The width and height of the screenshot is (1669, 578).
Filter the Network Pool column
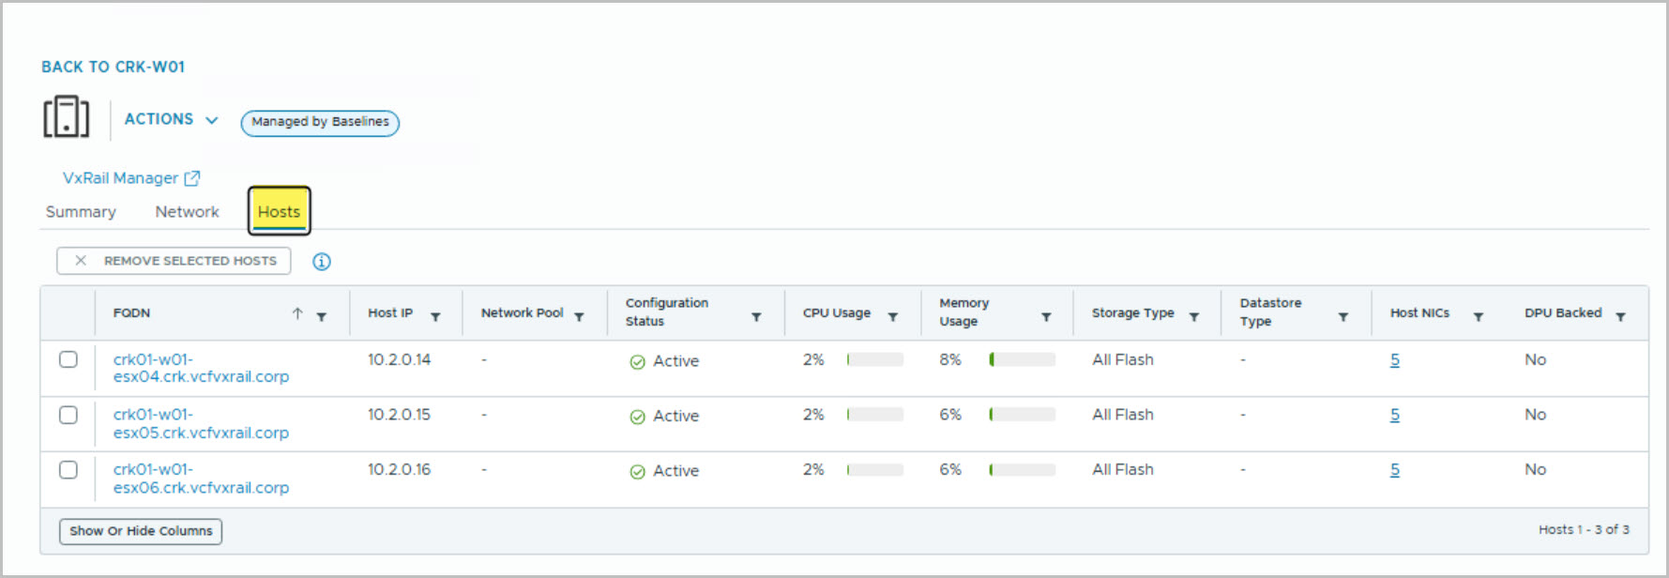tap(579, 317)
